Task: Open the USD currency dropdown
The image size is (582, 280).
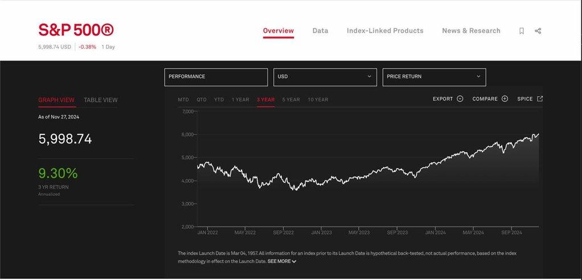Action: click(x=325, y=77)
